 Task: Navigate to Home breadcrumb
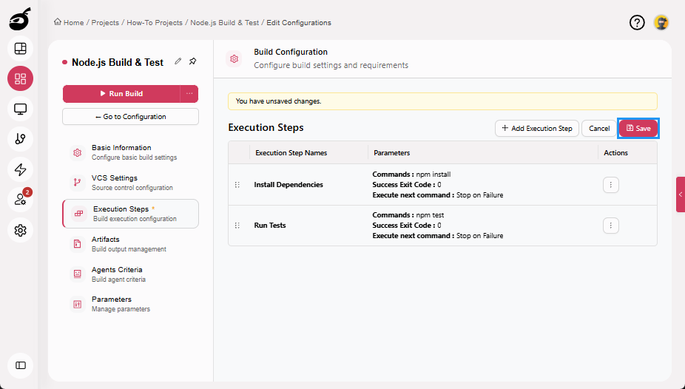(x=69, y=22)
